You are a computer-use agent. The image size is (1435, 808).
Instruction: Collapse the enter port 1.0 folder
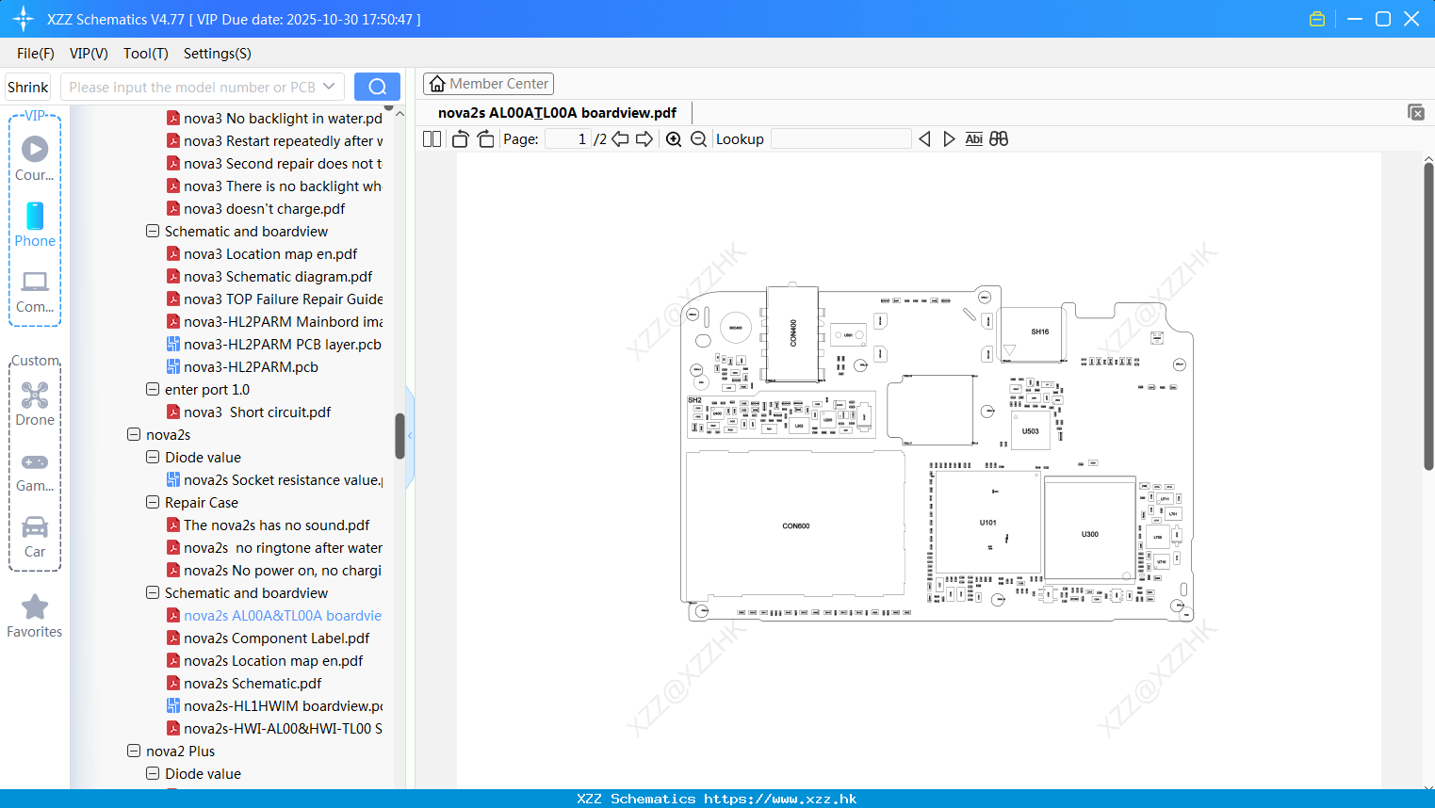click(x=153, y=389)
